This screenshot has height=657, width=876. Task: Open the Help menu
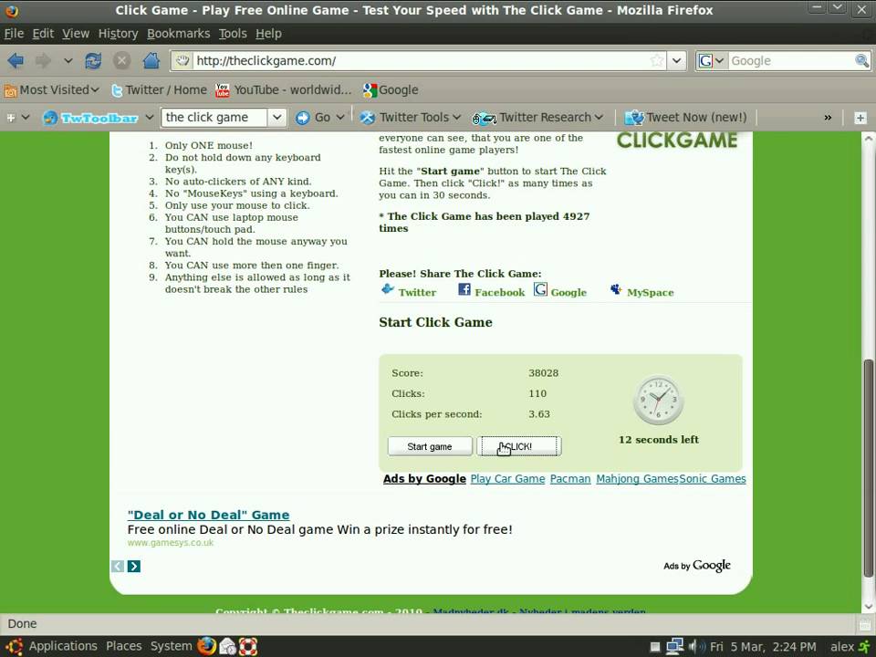(x=268, y=34)
